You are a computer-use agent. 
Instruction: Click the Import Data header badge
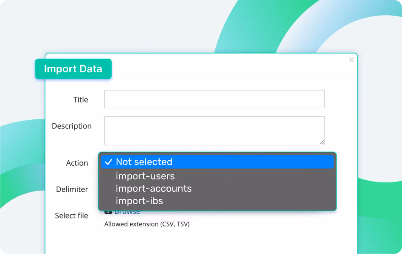point(73,69)
